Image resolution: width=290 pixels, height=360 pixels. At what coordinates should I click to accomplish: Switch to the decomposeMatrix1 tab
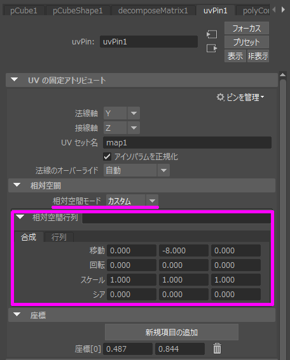[153, 11]
